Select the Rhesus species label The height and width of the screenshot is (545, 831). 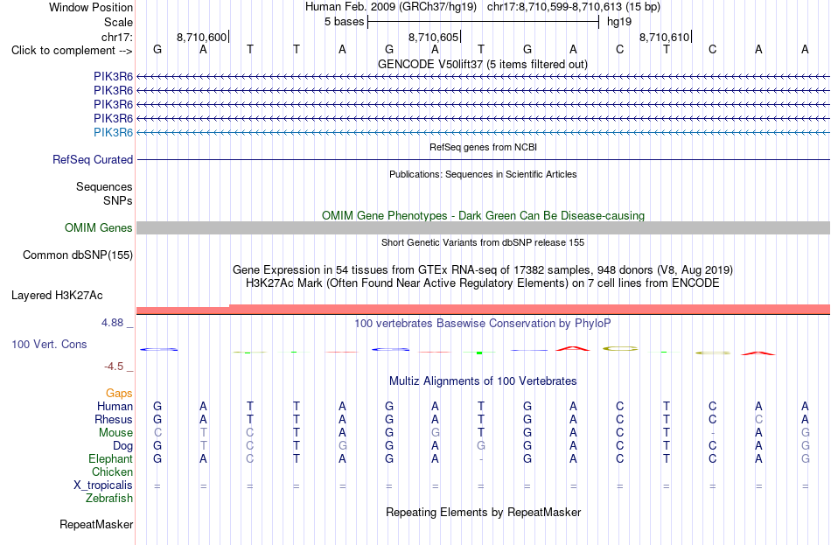pyautogui.click(x=114, y=419)
